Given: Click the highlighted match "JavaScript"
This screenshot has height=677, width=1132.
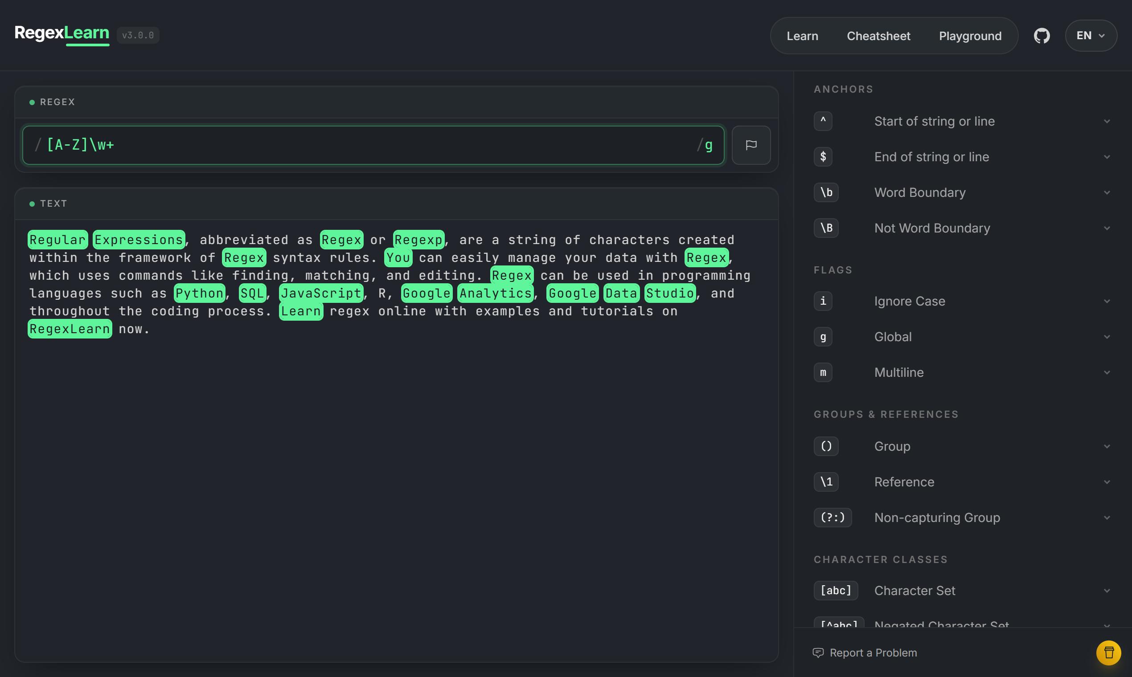Looking at the screenshot, I should coord(321,293).
